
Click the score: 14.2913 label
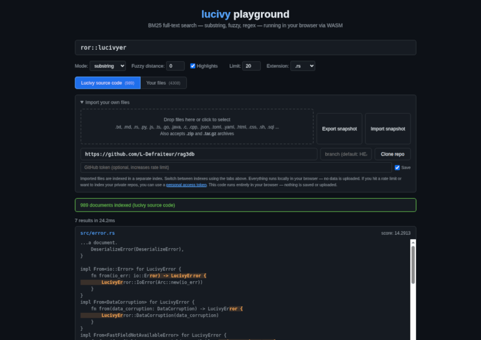(396, 233)
